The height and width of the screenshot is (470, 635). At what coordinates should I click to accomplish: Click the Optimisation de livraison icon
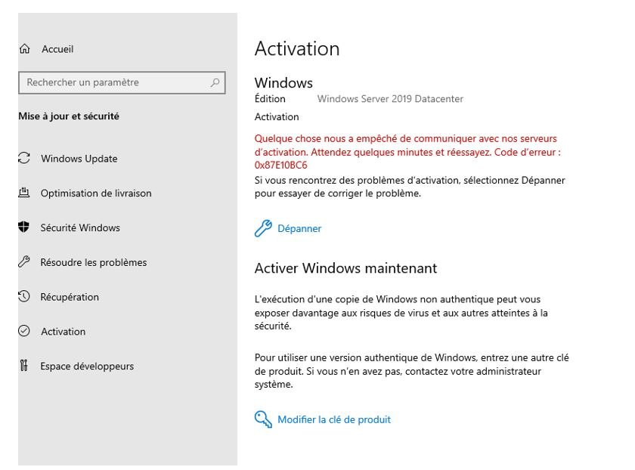(x=24, y=193)
